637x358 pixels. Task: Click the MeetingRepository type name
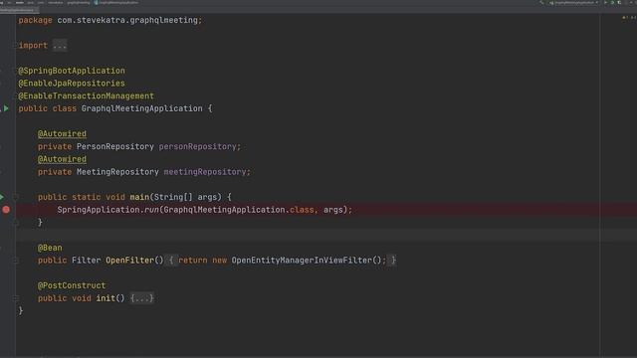coord(117,172)
